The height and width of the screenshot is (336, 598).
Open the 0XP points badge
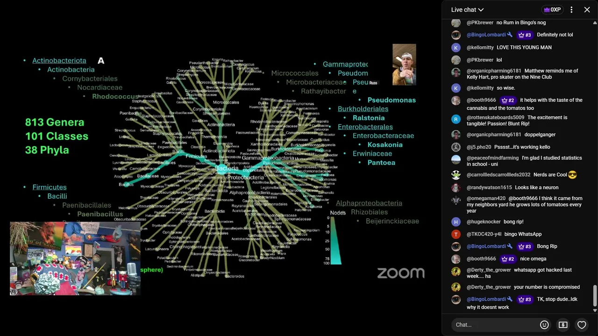coord(552,10)
